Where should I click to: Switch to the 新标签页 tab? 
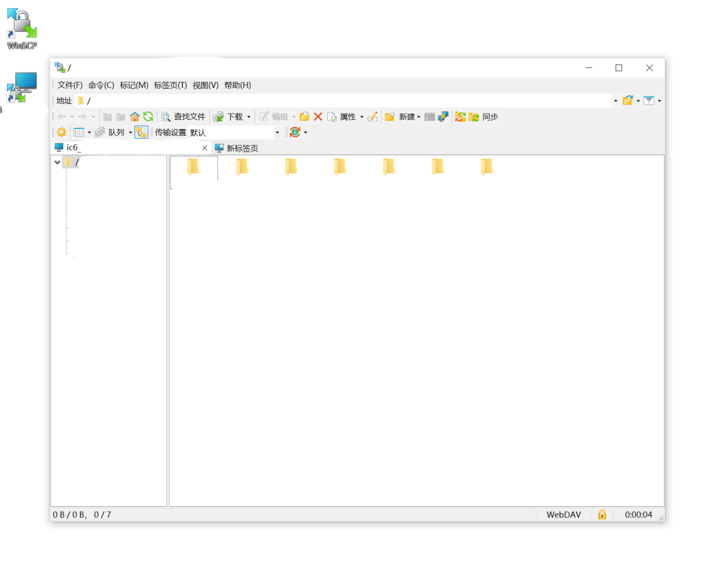pyautogui.click(x=236, y=148)
